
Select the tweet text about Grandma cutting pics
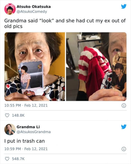pyautogui.click(x=65, y=23)
